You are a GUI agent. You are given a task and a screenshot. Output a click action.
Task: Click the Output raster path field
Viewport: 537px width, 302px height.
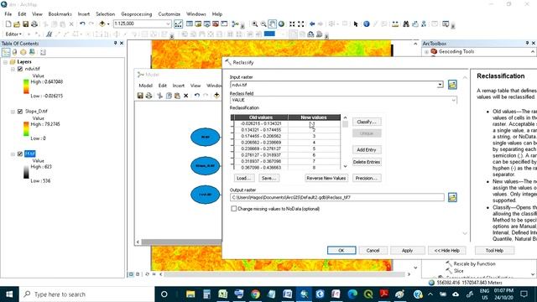(337, 197)
